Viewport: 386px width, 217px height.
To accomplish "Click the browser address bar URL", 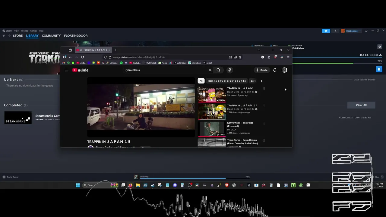I will [139, 57].
